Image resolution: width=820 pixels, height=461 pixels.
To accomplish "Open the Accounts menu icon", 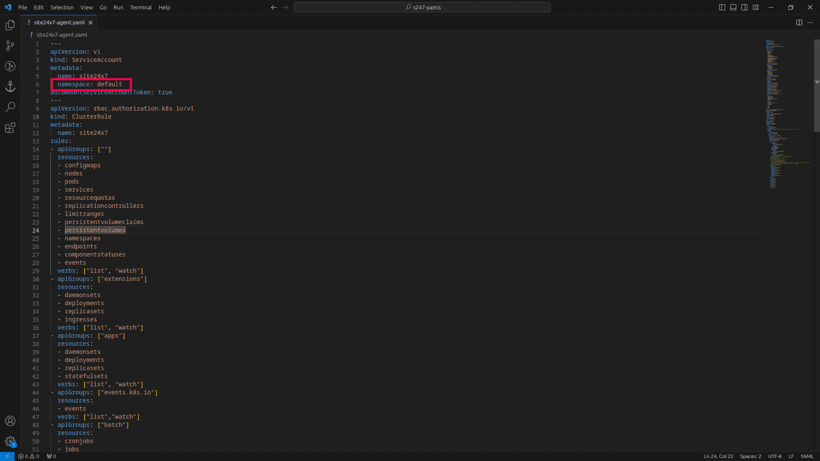I will (10, 421).
